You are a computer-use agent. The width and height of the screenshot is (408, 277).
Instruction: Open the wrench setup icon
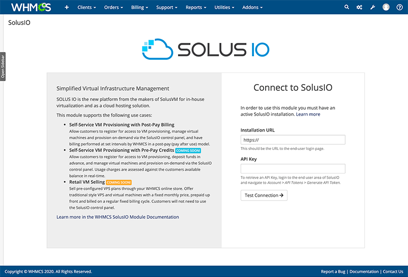coord(372,8)
